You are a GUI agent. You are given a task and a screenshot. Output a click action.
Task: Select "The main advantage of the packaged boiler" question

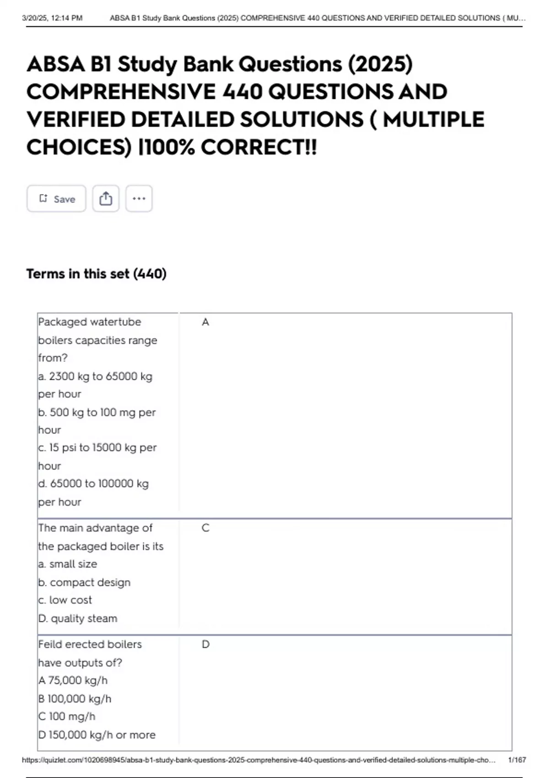[x=101, y=537]
